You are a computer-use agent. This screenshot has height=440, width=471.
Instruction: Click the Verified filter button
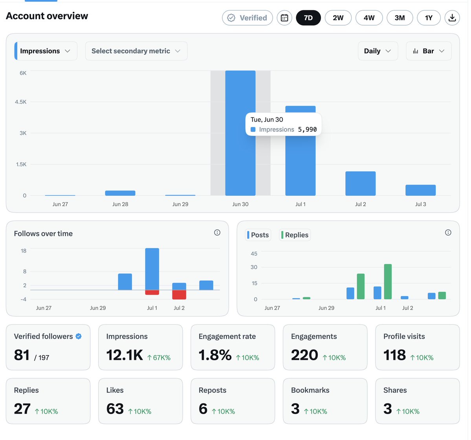(247, 18)
